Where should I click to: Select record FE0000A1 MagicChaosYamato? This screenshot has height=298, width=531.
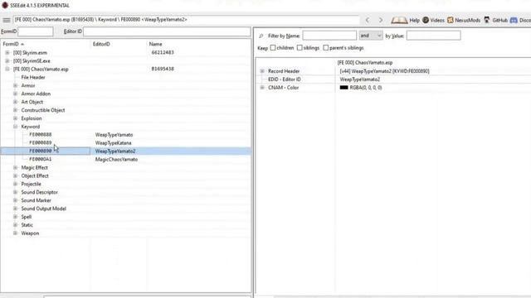point(125,159)
